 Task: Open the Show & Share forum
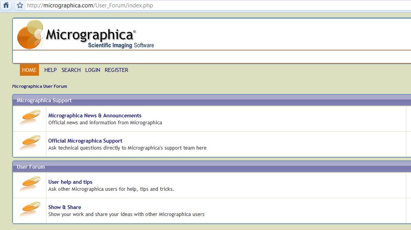click(x=65, y=207)
